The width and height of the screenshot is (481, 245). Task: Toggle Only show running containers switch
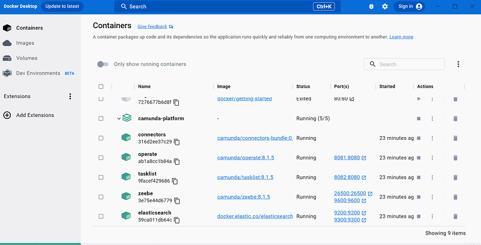point(103,64)
